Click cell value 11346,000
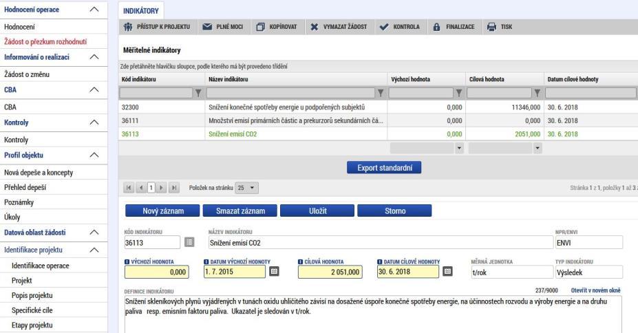Image resolution: width=638 pixels, height=333 pixels. [x=526, y=107]
